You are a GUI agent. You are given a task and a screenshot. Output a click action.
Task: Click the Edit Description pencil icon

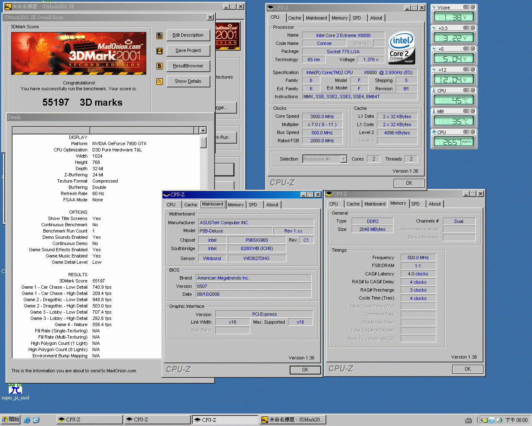(160, 36)
